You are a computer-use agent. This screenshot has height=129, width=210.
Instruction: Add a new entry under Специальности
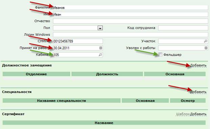point(198,92)
